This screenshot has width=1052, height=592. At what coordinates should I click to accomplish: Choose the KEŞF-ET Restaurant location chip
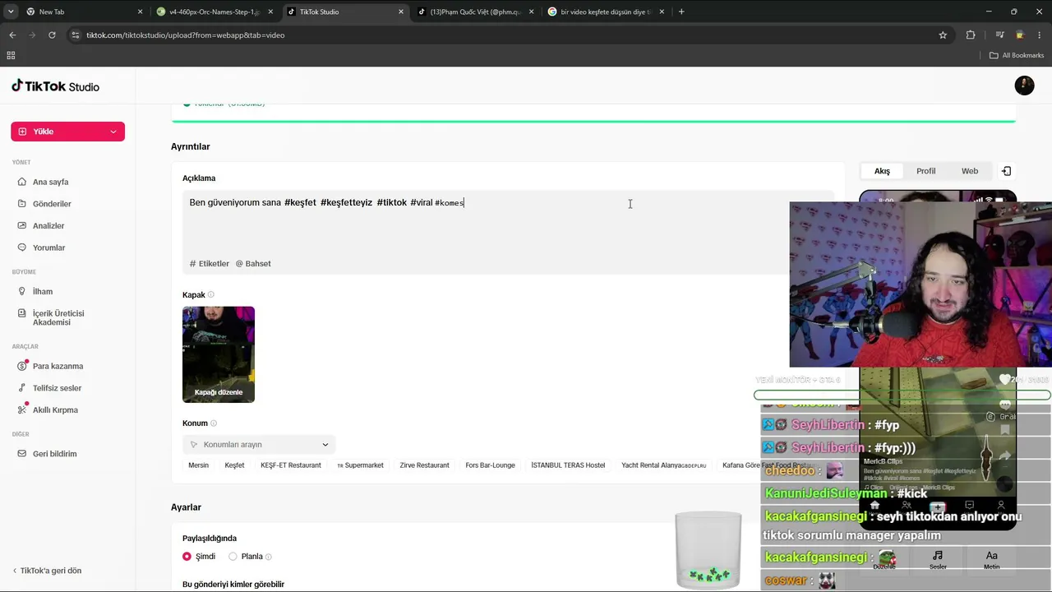point(291,465)
